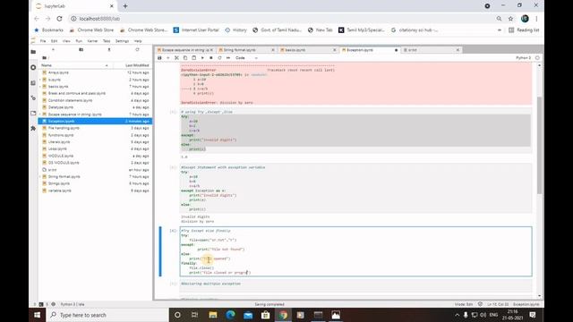Select Literals.ipynb file

point(95,142)
